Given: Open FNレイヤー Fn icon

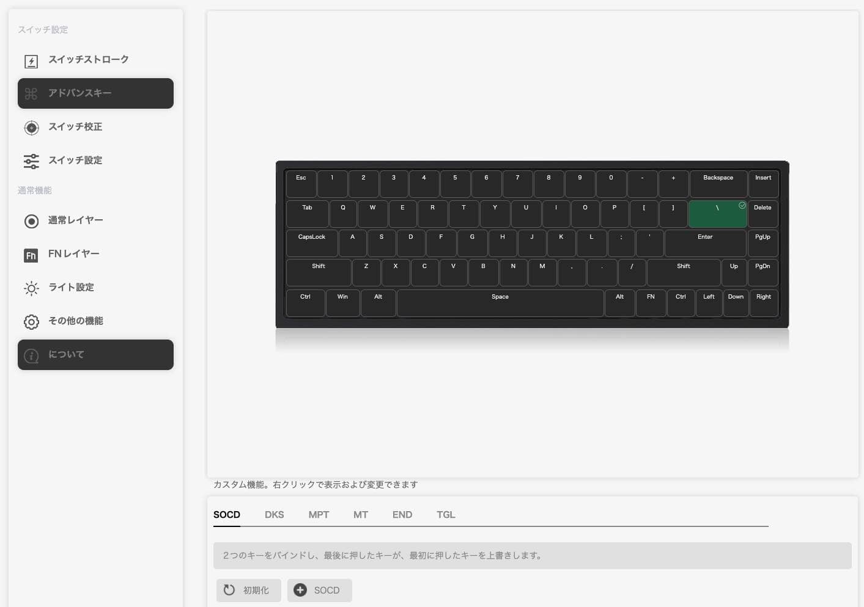Looking at the screenshot, I should click(31, 255).
